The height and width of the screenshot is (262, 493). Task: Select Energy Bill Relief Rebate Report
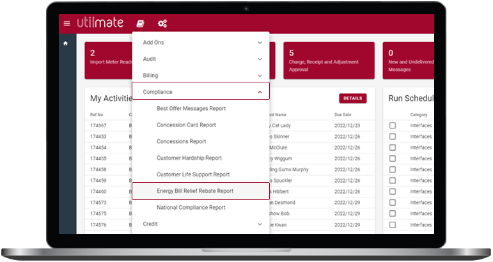click(x=195, y=191)
